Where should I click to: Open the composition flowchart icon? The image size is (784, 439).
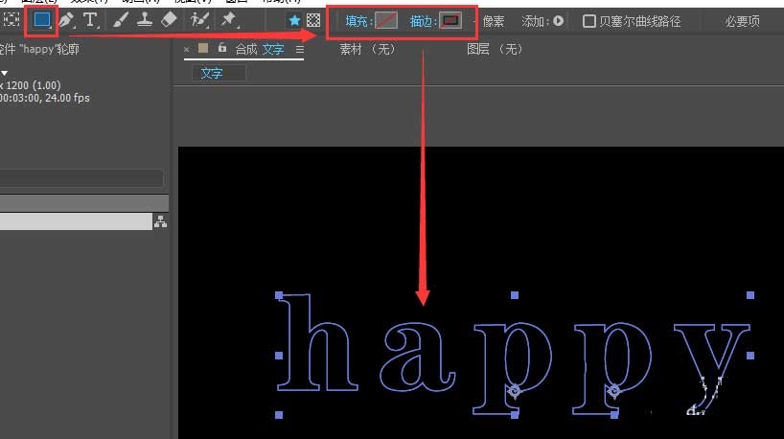click(x=160, y=221)
